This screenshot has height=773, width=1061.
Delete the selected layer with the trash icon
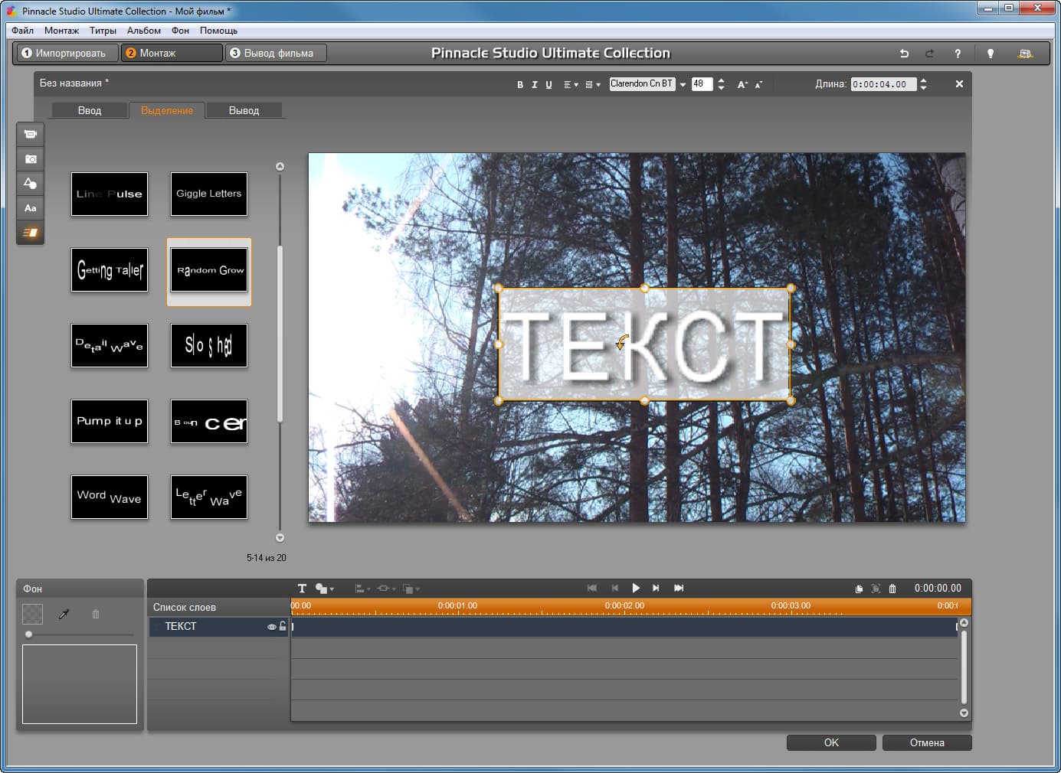[892, 589]
